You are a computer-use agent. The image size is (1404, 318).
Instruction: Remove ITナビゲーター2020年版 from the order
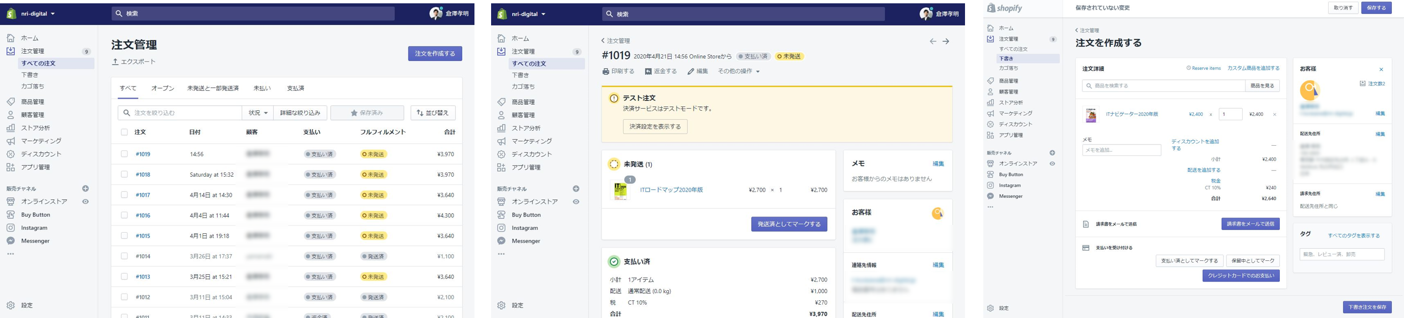coord(1274,115)
